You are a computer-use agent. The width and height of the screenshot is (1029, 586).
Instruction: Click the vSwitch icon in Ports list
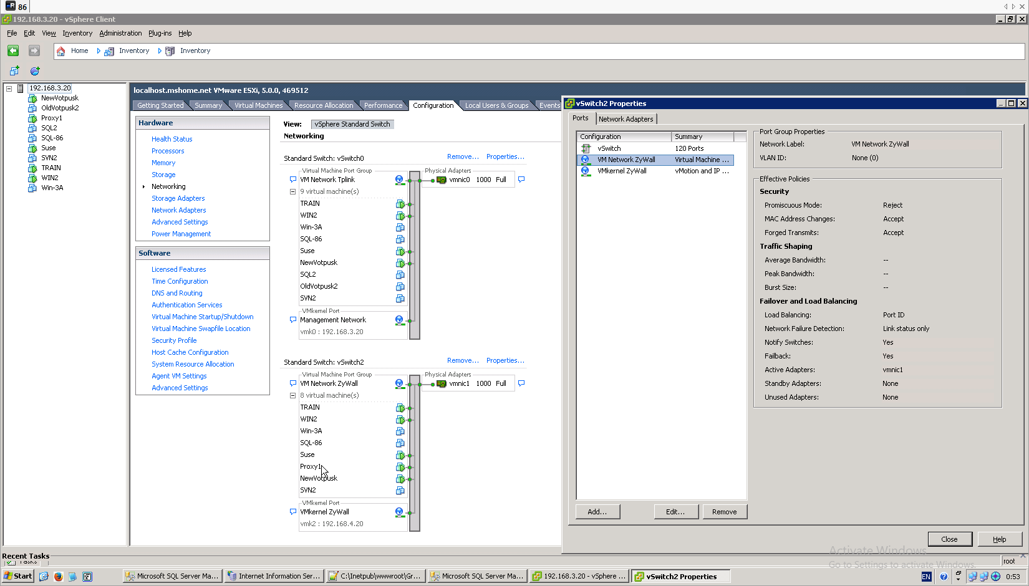[x=586, y=148]
